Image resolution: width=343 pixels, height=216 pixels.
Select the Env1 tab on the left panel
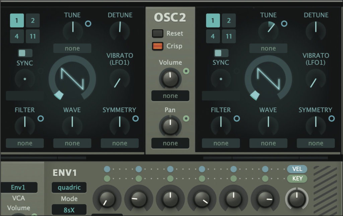pyautogui.click(x=18, y=188)
